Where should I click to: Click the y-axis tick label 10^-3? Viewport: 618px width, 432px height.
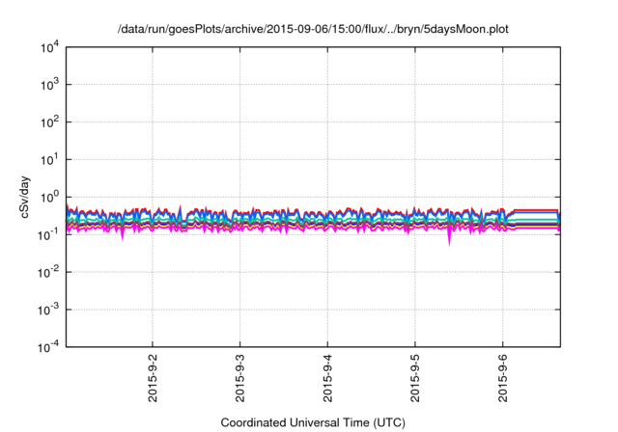point(48,310)
